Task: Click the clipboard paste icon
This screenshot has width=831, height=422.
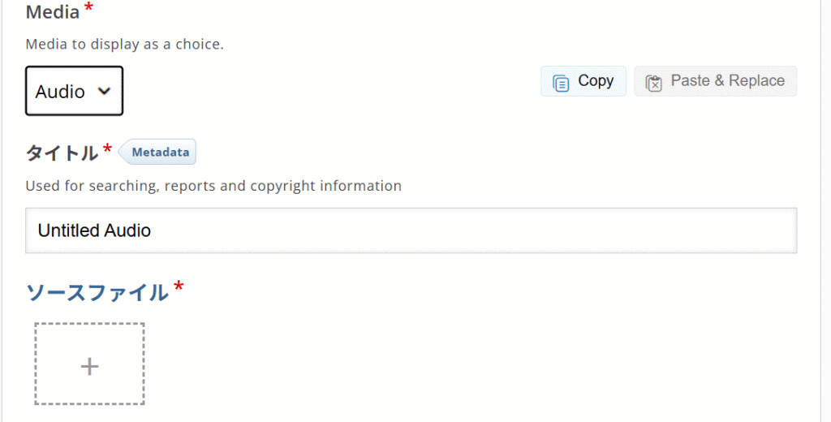Action: [x=653, y=82]
